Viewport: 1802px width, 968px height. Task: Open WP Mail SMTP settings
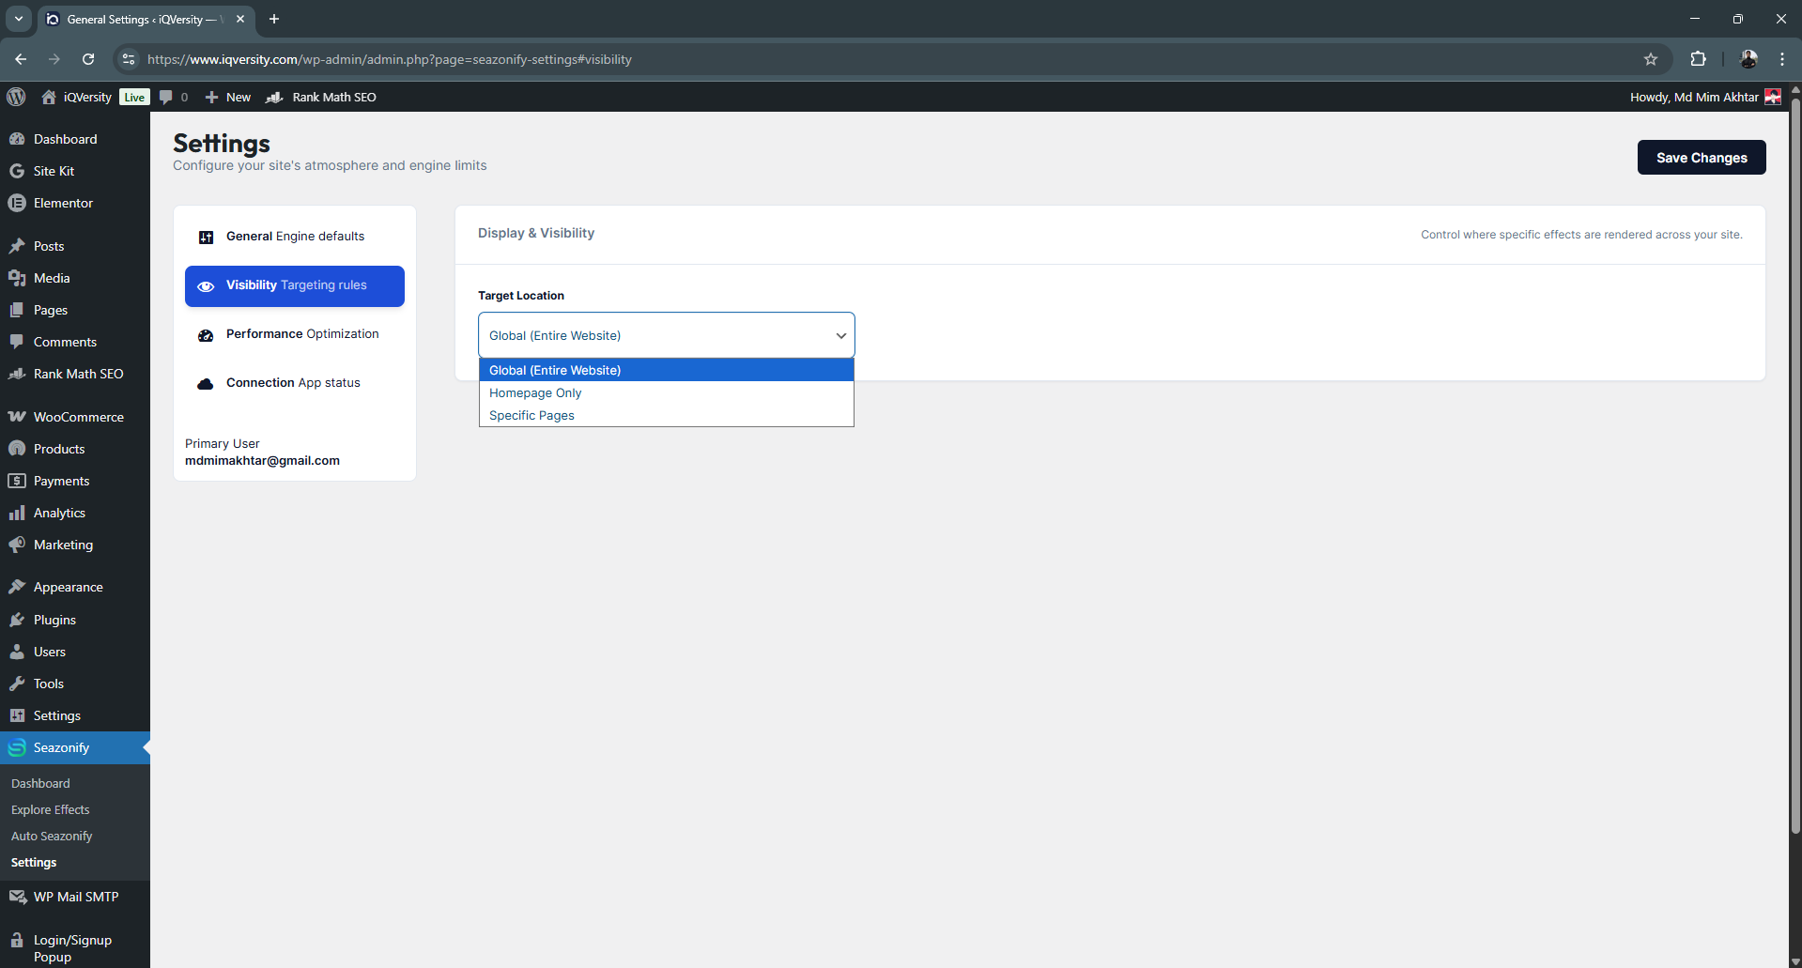click(x=75, y=896)
